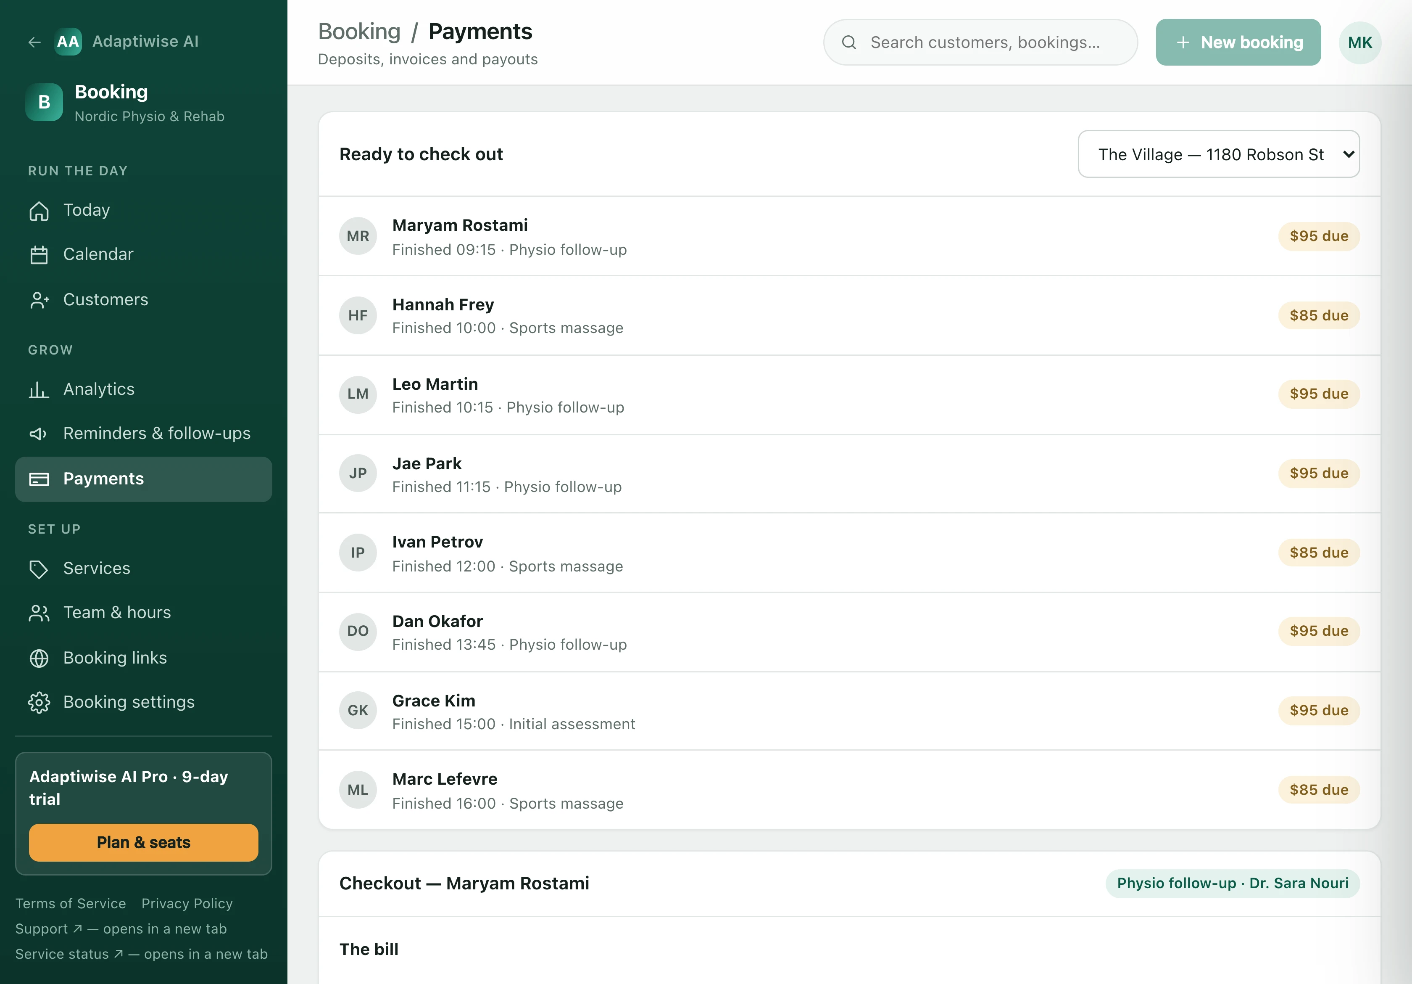Click the Booking settings gear icon

[x=39, y=702]
